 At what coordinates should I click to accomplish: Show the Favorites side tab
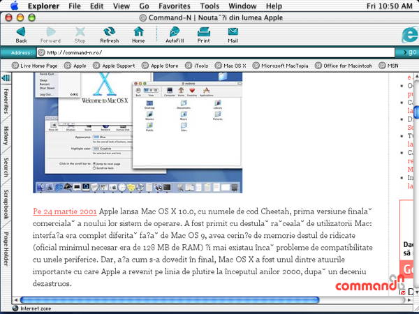tap(6, 101)
